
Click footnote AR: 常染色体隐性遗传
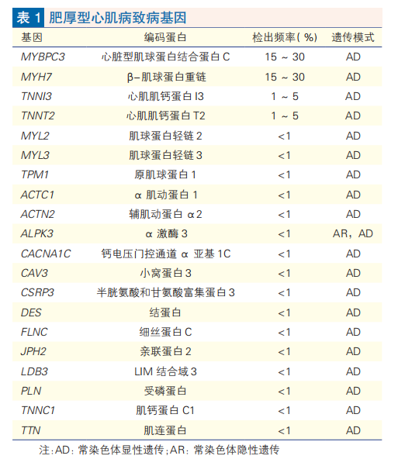click(x=225, y=450)
